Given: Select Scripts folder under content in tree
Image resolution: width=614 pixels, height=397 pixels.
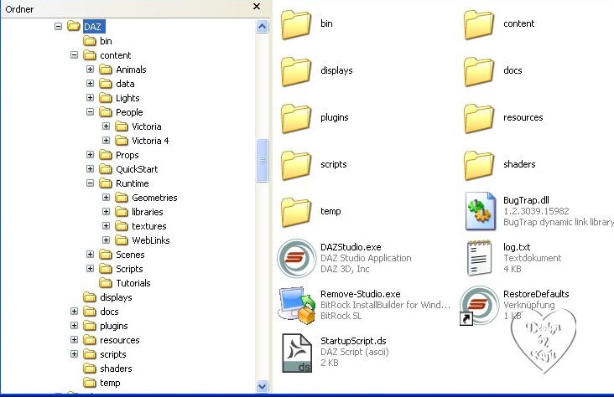Looking at the screenshot, I should pyautogui.click(x=129, y=269).
